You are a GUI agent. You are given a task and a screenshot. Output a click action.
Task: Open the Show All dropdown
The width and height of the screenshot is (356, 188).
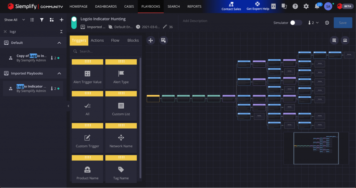tap(14, 20)
